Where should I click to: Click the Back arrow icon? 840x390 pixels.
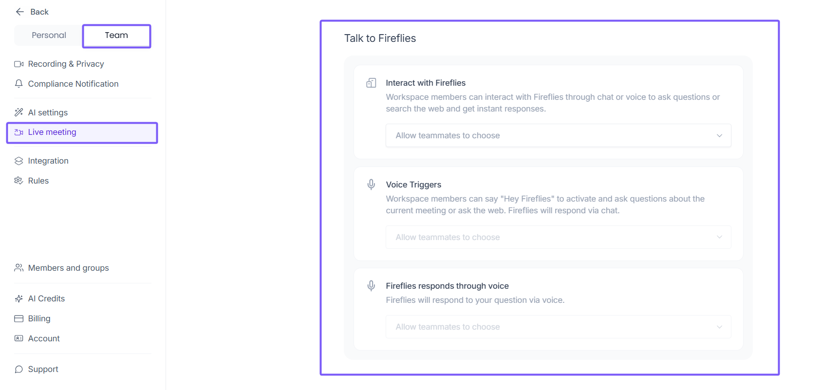click(20, 12)
